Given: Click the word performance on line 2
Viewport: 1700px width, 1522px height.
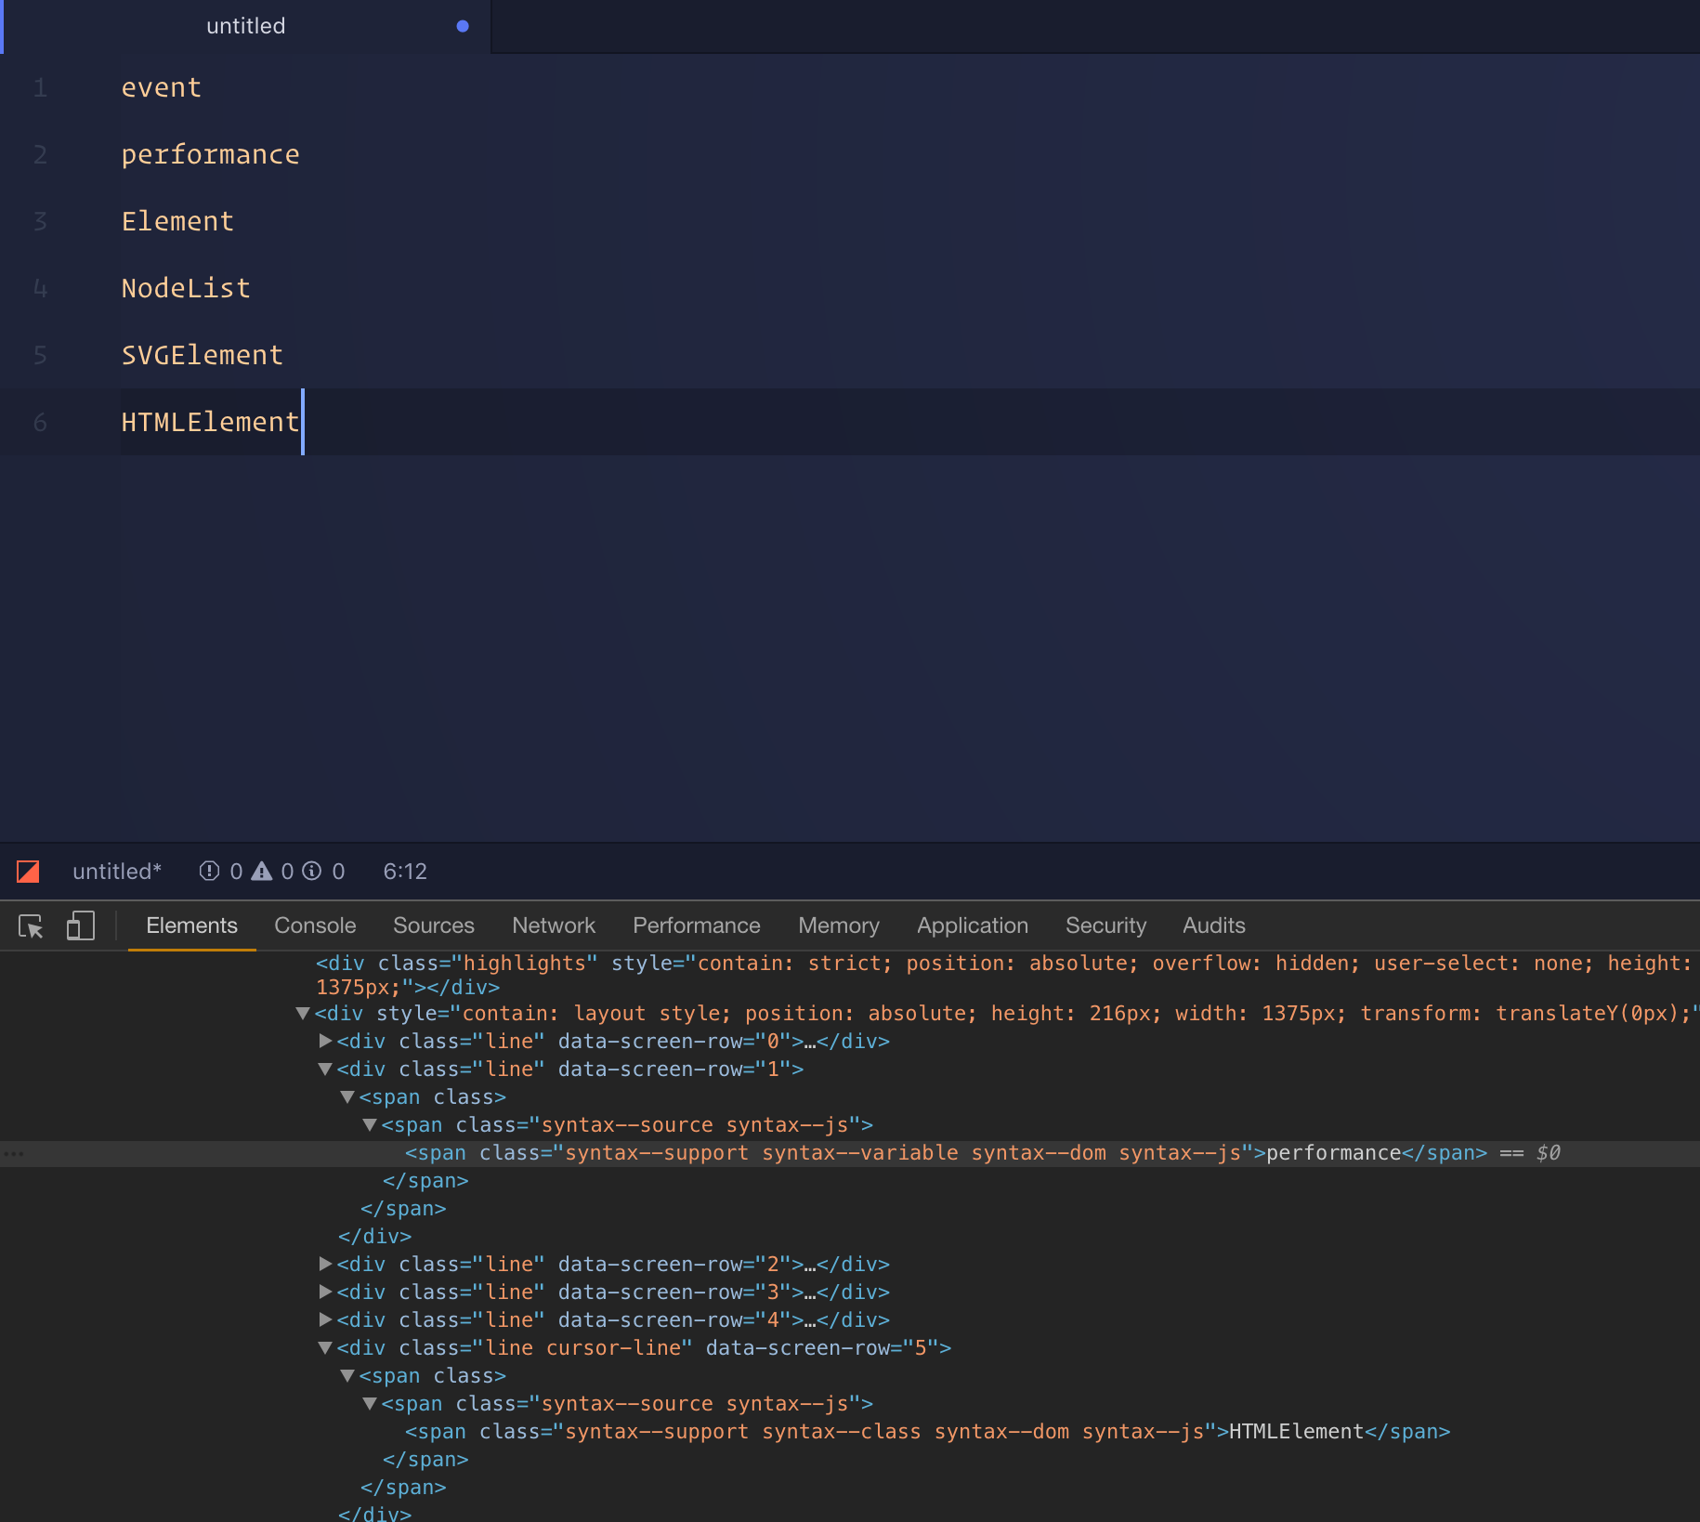Looking at the screenshot, I should click(x=211, y=154).
